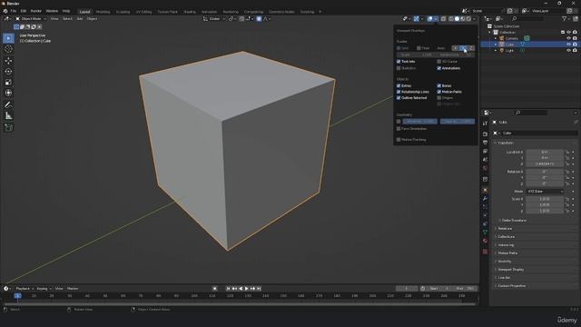Screen dimensions: 581x327
Task: Disable the Outline Selected checkbox
Action: point(399,98)
